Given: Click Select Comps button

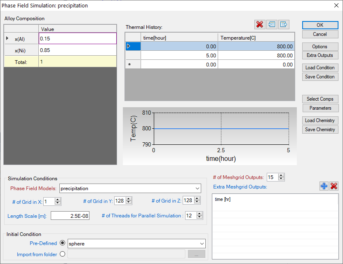Looking at the screenshot, I should 320,99.
